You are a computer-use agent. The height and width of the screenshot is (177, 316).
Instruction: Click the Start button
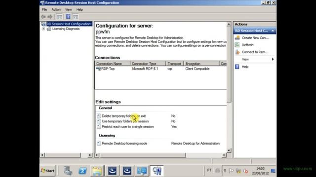(47, 171)
